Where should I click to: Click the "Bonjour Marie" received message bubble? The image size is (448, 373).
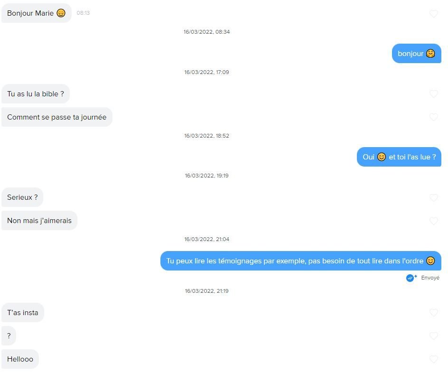click(x=36, y=13)
